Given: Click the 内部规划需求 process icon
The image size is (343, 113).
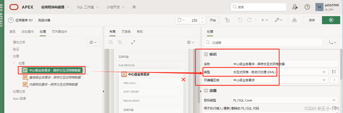Looking at the screenshot, I should 25,85.
